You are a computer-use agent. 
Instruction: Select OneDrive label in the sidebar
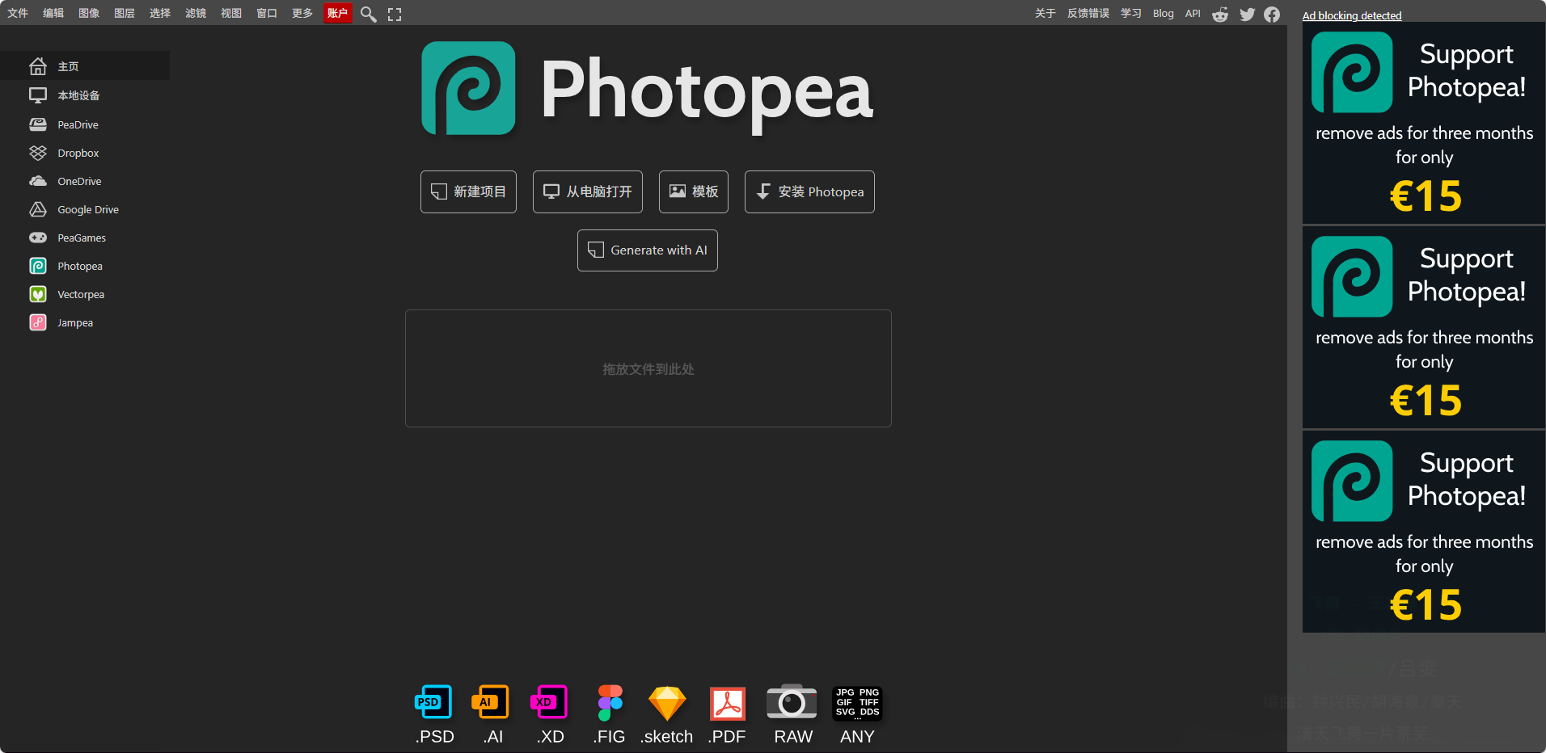tap(79, 181)
